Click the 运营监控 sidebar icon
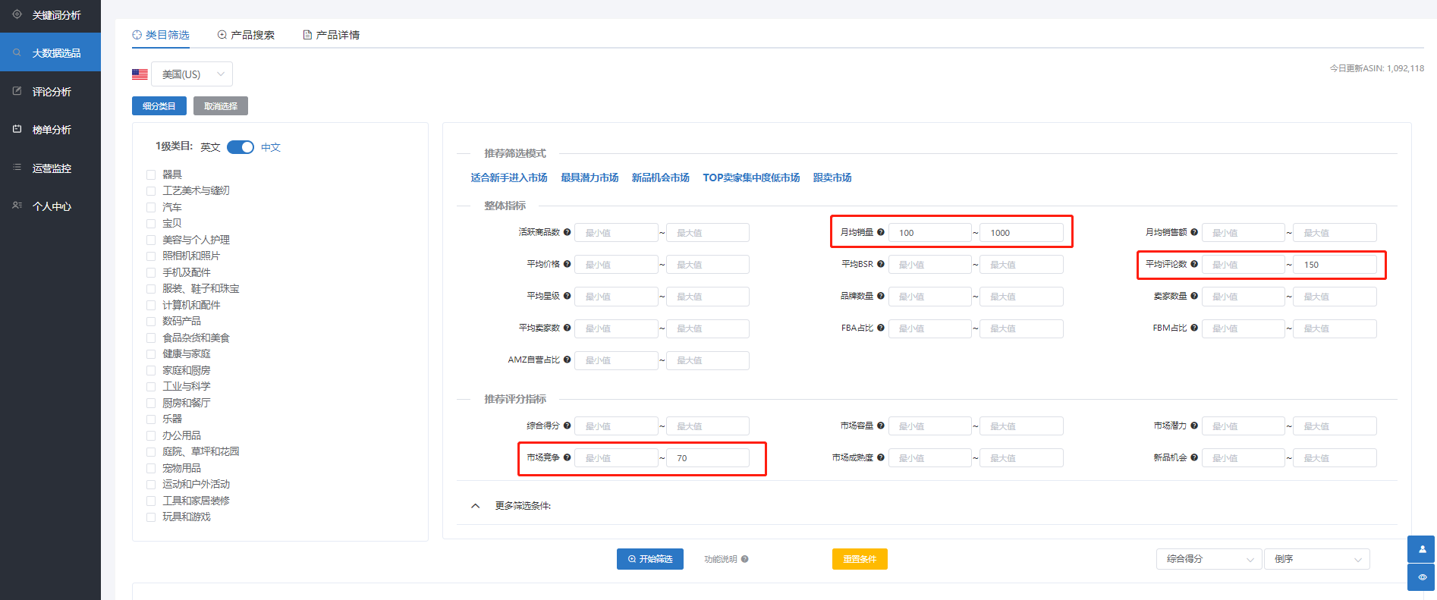Image resolution: width=1437 pixels, height=600 pixels. click(17, 168)
